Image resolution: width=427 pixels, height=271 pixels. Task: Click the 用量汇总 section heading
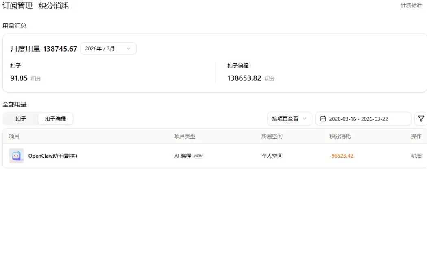(x=14, y=26)
